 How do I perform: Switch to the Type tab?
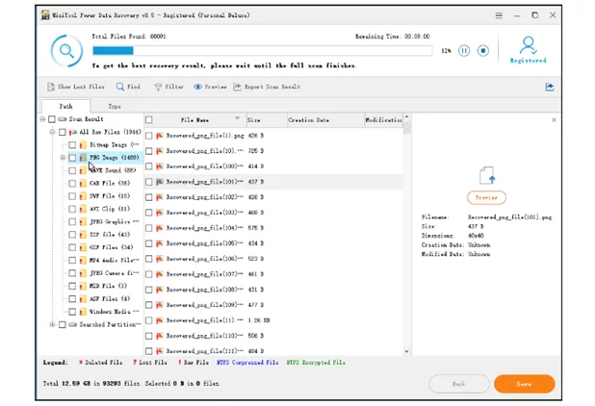[x=115, y=106]
